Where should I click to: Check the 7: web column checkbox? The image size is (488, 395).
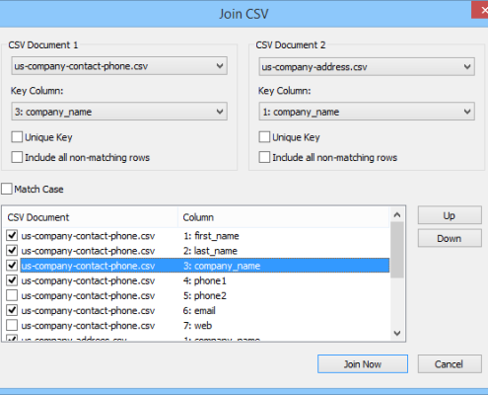[12, 326]
